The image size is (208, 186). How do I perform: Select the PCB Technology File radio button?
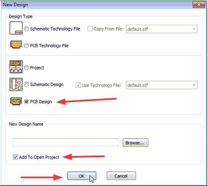tap(26, 46)
